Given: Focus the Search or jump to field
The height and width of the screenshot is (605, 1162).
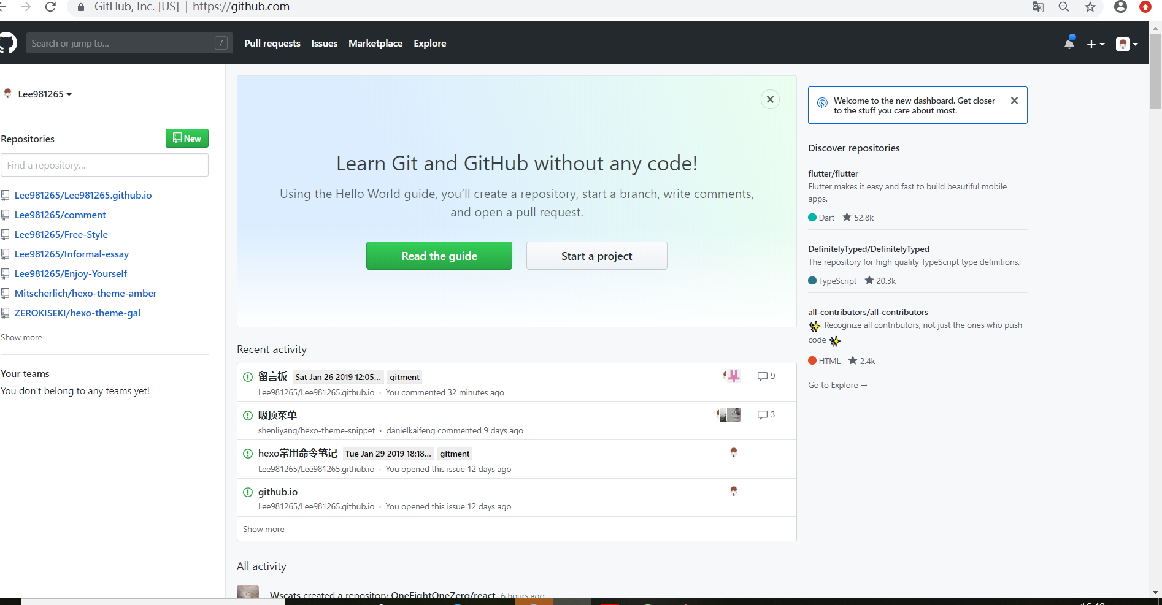Looking at the screenshot, I should (129, 44).
